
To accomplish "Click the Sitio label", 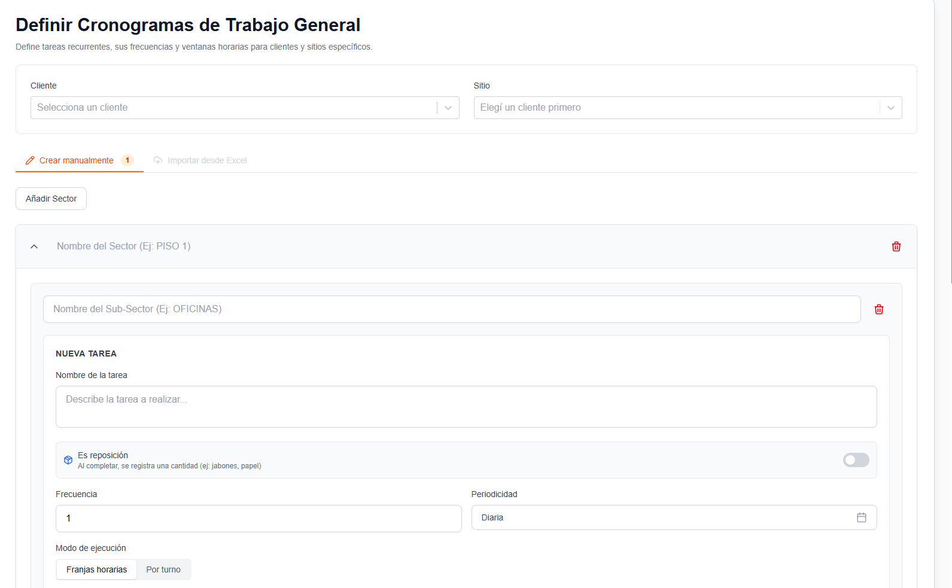I will pyautogui.click(x=482, y=86).
